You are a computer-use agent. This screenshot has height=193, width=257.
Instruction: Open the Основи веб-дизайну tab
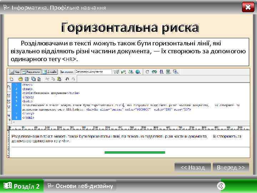(x=80, y=186)
